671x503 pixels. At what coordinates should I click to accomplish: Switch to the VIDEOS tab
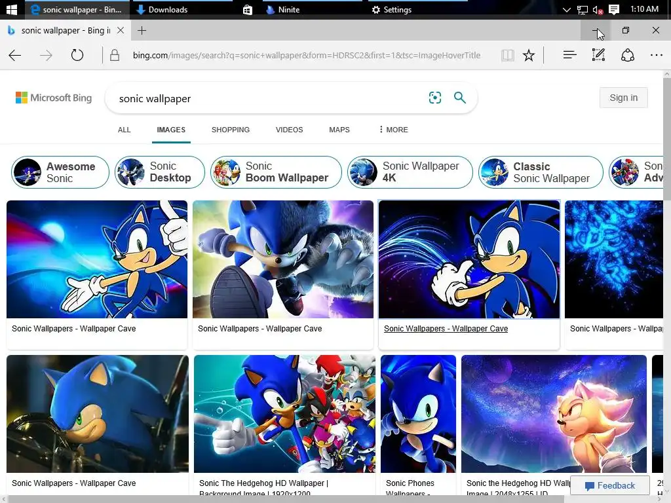pyautogui.click(x=289, y=130)
